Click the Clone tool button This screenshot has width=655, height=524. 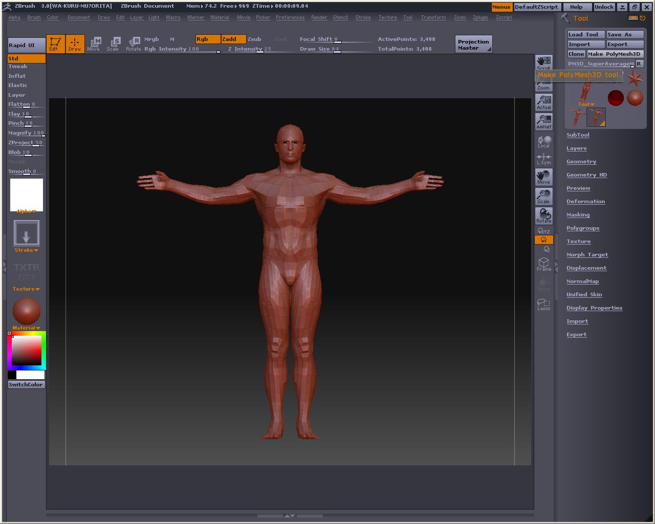pyautogui.click(x=576, y=54)
